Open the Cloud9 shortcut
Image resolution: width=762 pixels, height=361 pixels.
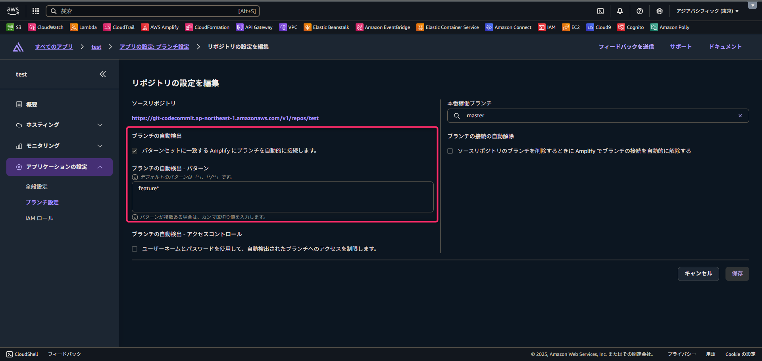coord(599,27)
